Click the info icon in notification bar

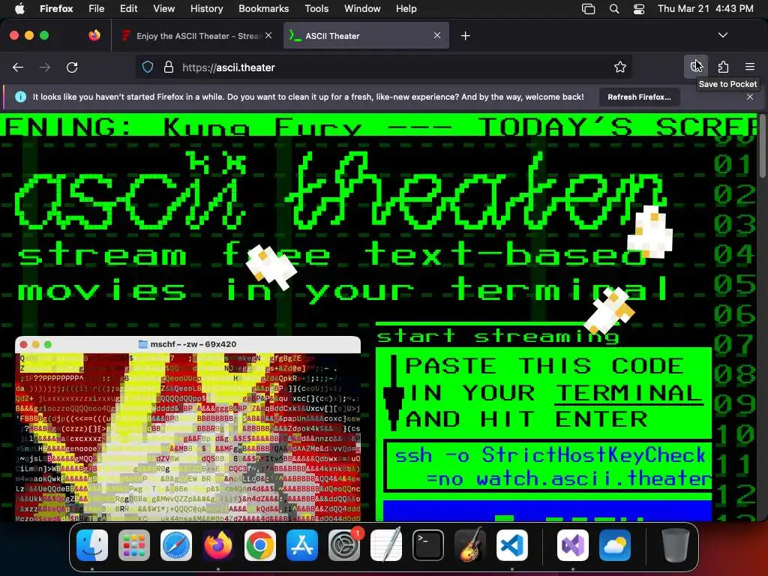[x=20, y=97]
